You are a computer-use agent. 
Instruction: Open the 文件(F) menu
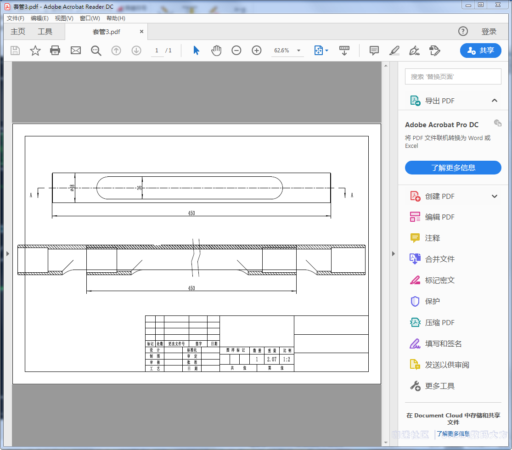click(15, 18)
